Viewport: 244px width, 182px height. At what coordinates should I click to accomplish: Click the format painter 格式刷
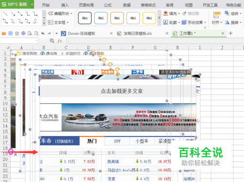191,14
